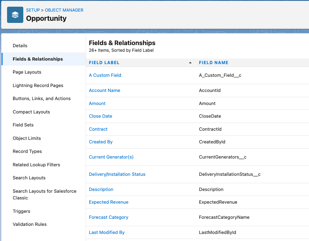Image resolution: width=309 pixels, height=241 pixels.
Task: Open Compact Layouts settings
Action: point(32,112)
